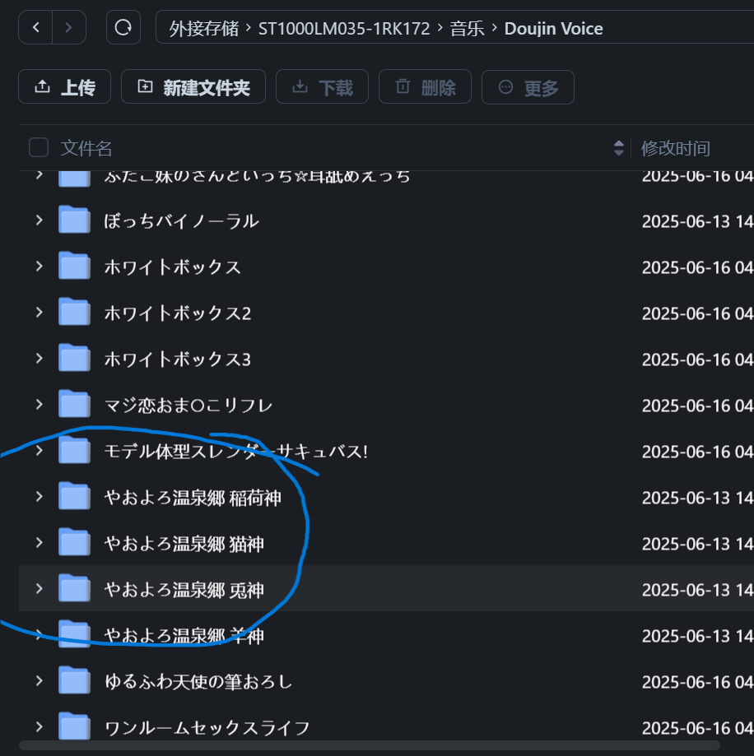Click the ゆるふわ天使の筆おろし folder icon
The height and width of the screenshot is (756, 754).
click(x=74, y=680)
